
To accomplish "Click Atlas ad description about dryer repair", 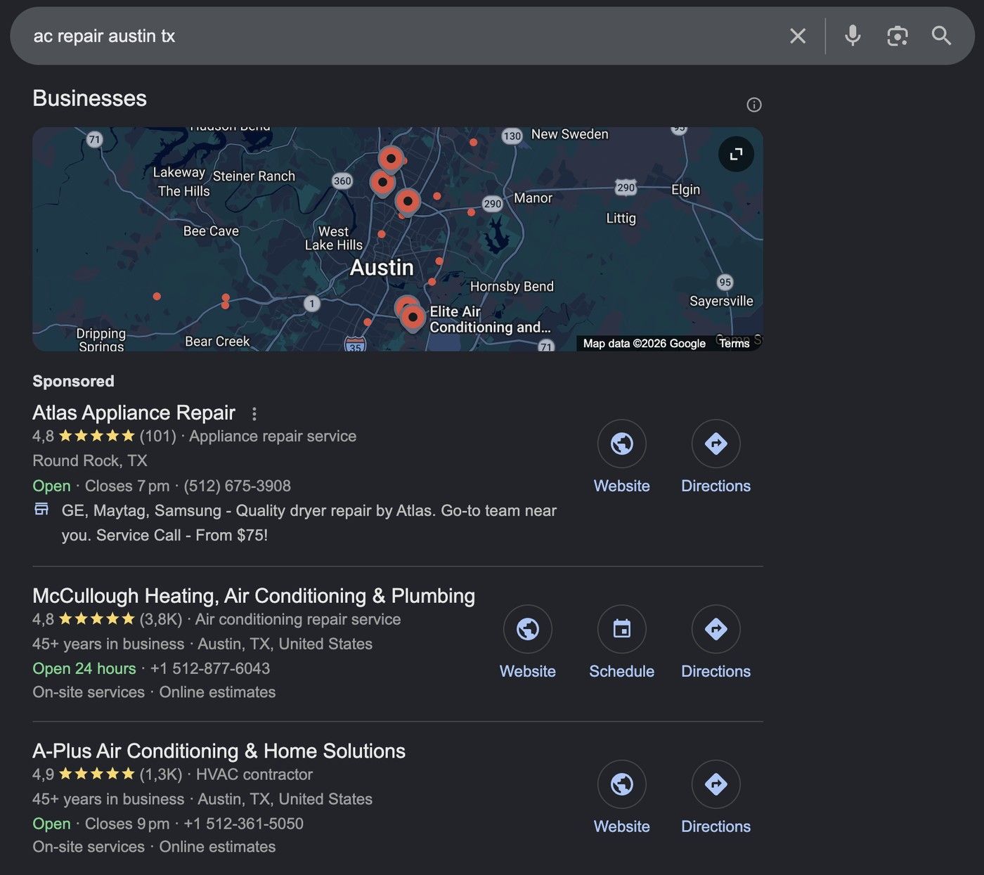I will point(309,523).
